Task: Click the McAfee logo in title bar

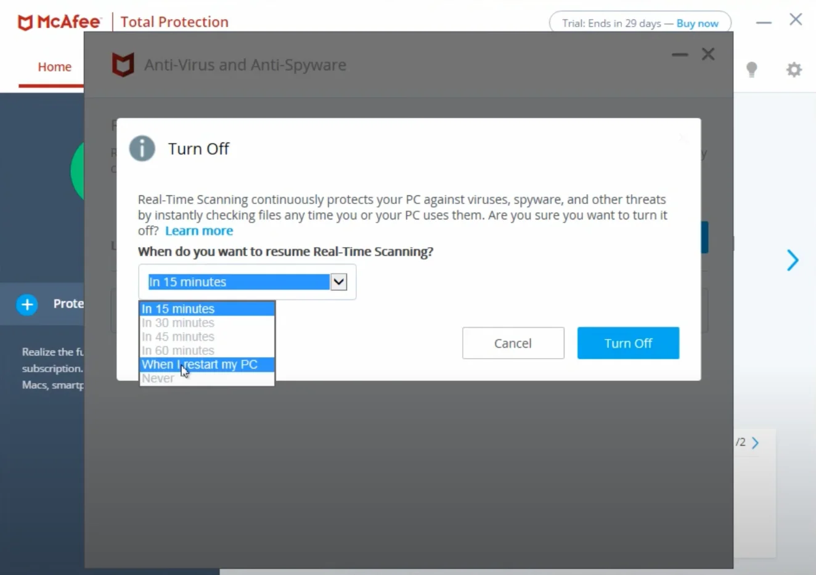Action: pos(59,22)
